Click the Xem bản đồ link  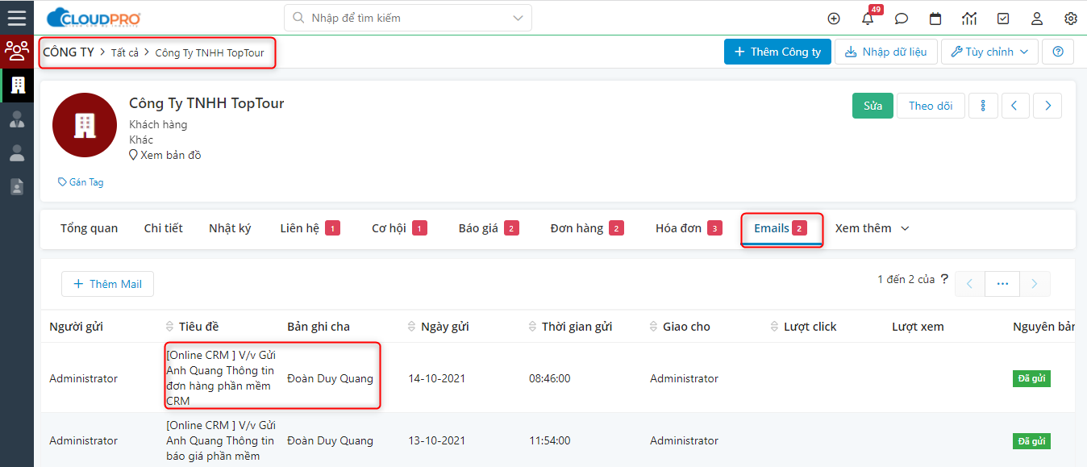tap(170, 155)
